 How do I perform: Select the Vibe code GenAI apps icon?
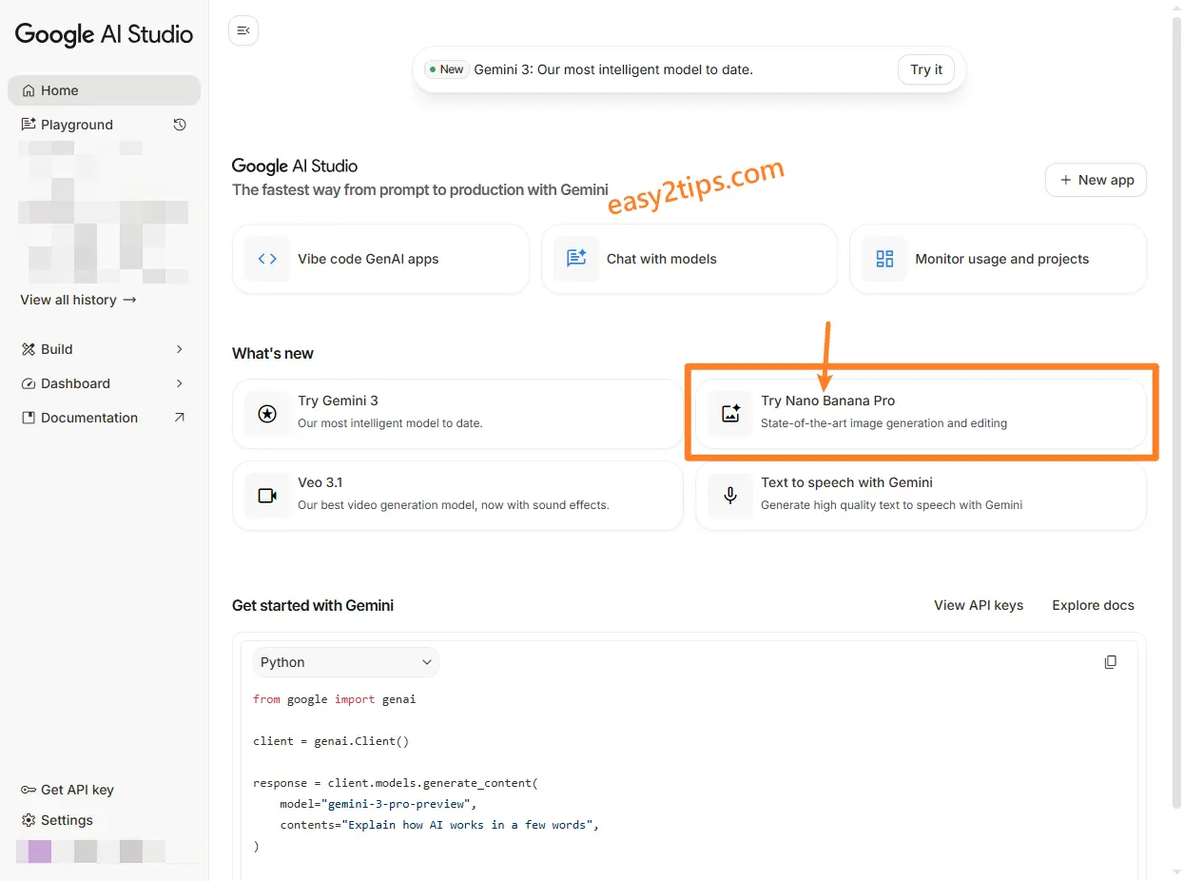click(x=267, y=258)
